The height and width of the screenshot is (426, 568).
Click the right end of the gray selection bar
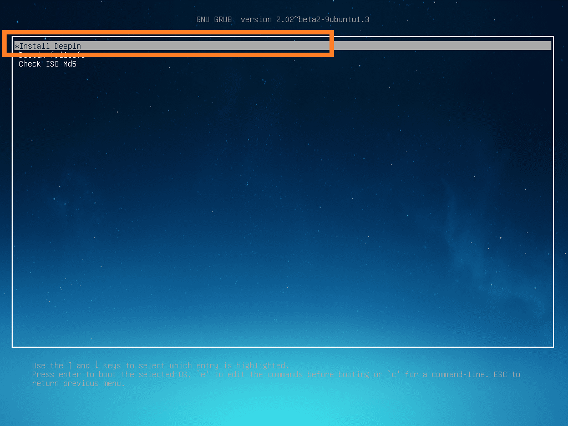tap(546, 46)
